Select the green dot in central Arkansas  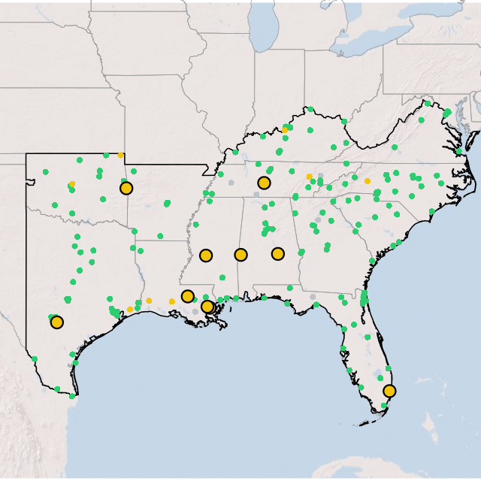pos(167,204)
